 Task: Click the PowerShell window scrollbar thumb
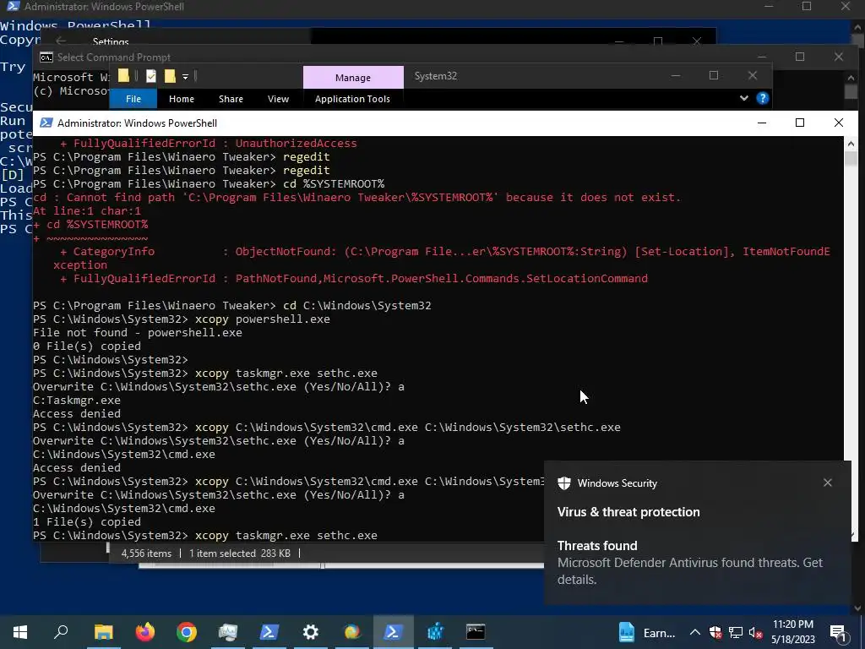click(850, 157)
